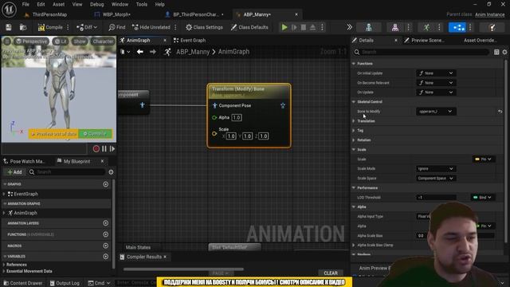Expand EventGraph tree item
Image resolution: width=510 pixels, height=287 pixels.
coord(4,194)
